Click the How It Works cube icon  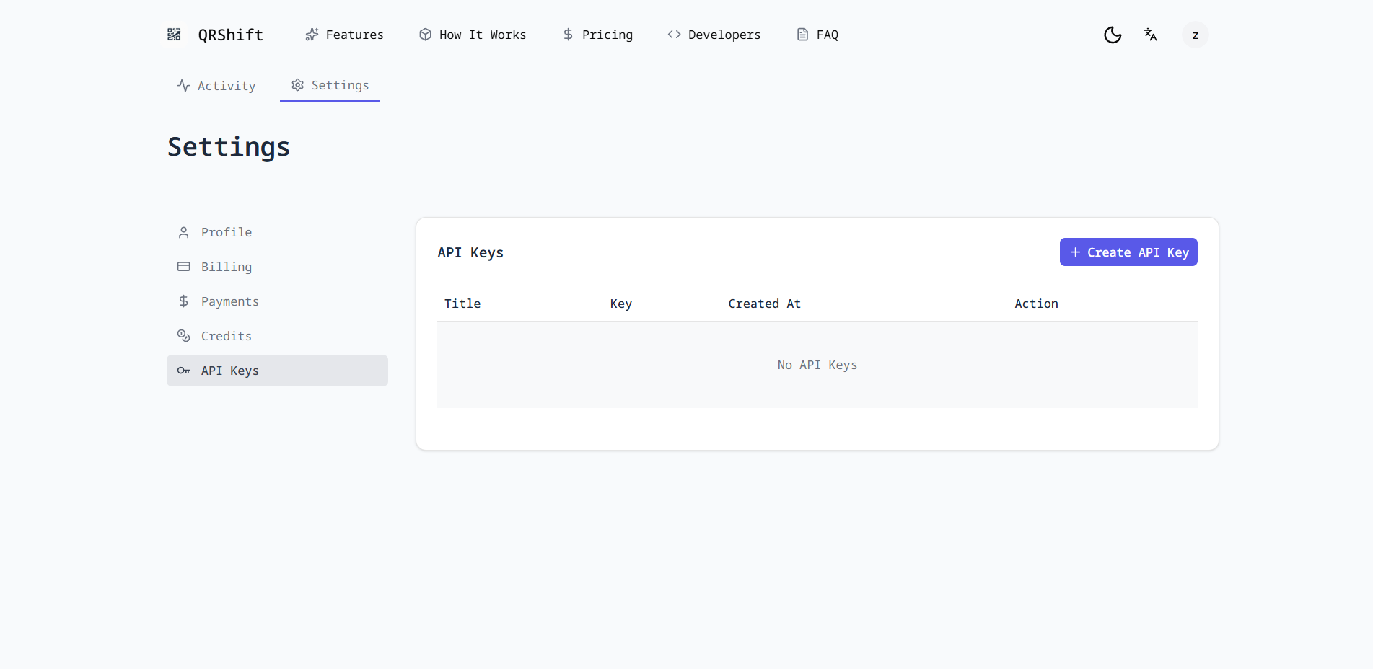(426, 35)
